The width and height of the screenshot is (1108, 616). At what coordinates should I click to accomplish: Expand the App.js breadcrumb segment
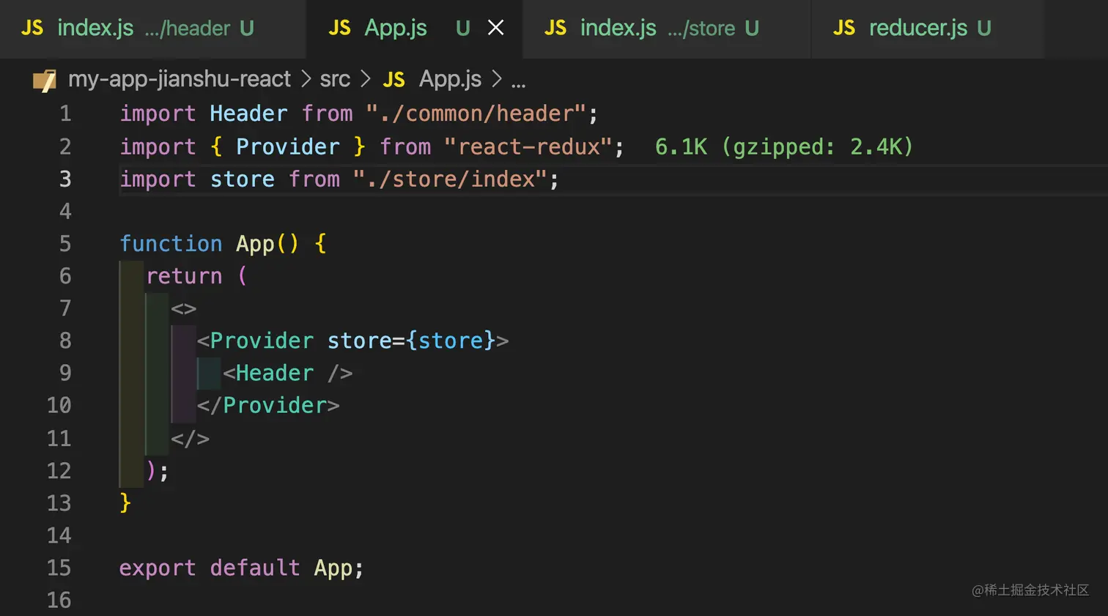point(450,79)
